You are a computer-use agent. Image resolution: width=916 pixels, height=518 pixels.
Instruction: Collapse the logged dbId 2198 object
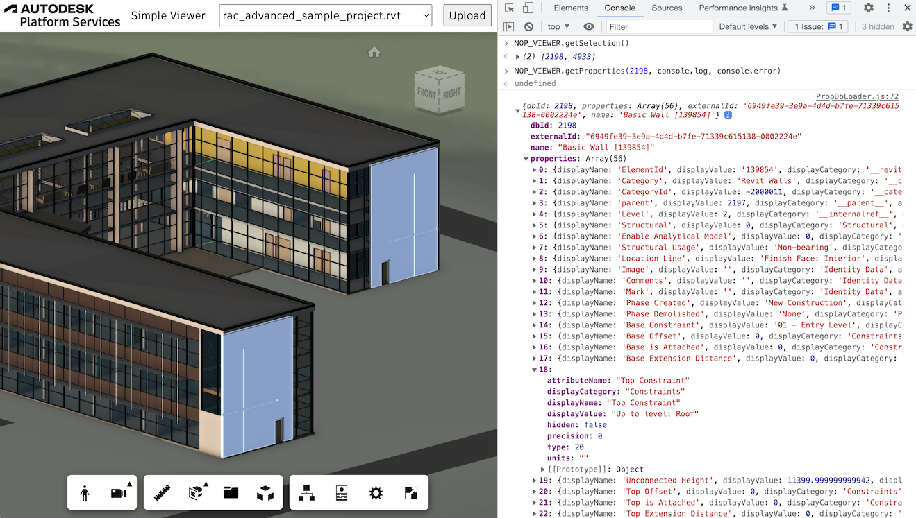point(517,110)
